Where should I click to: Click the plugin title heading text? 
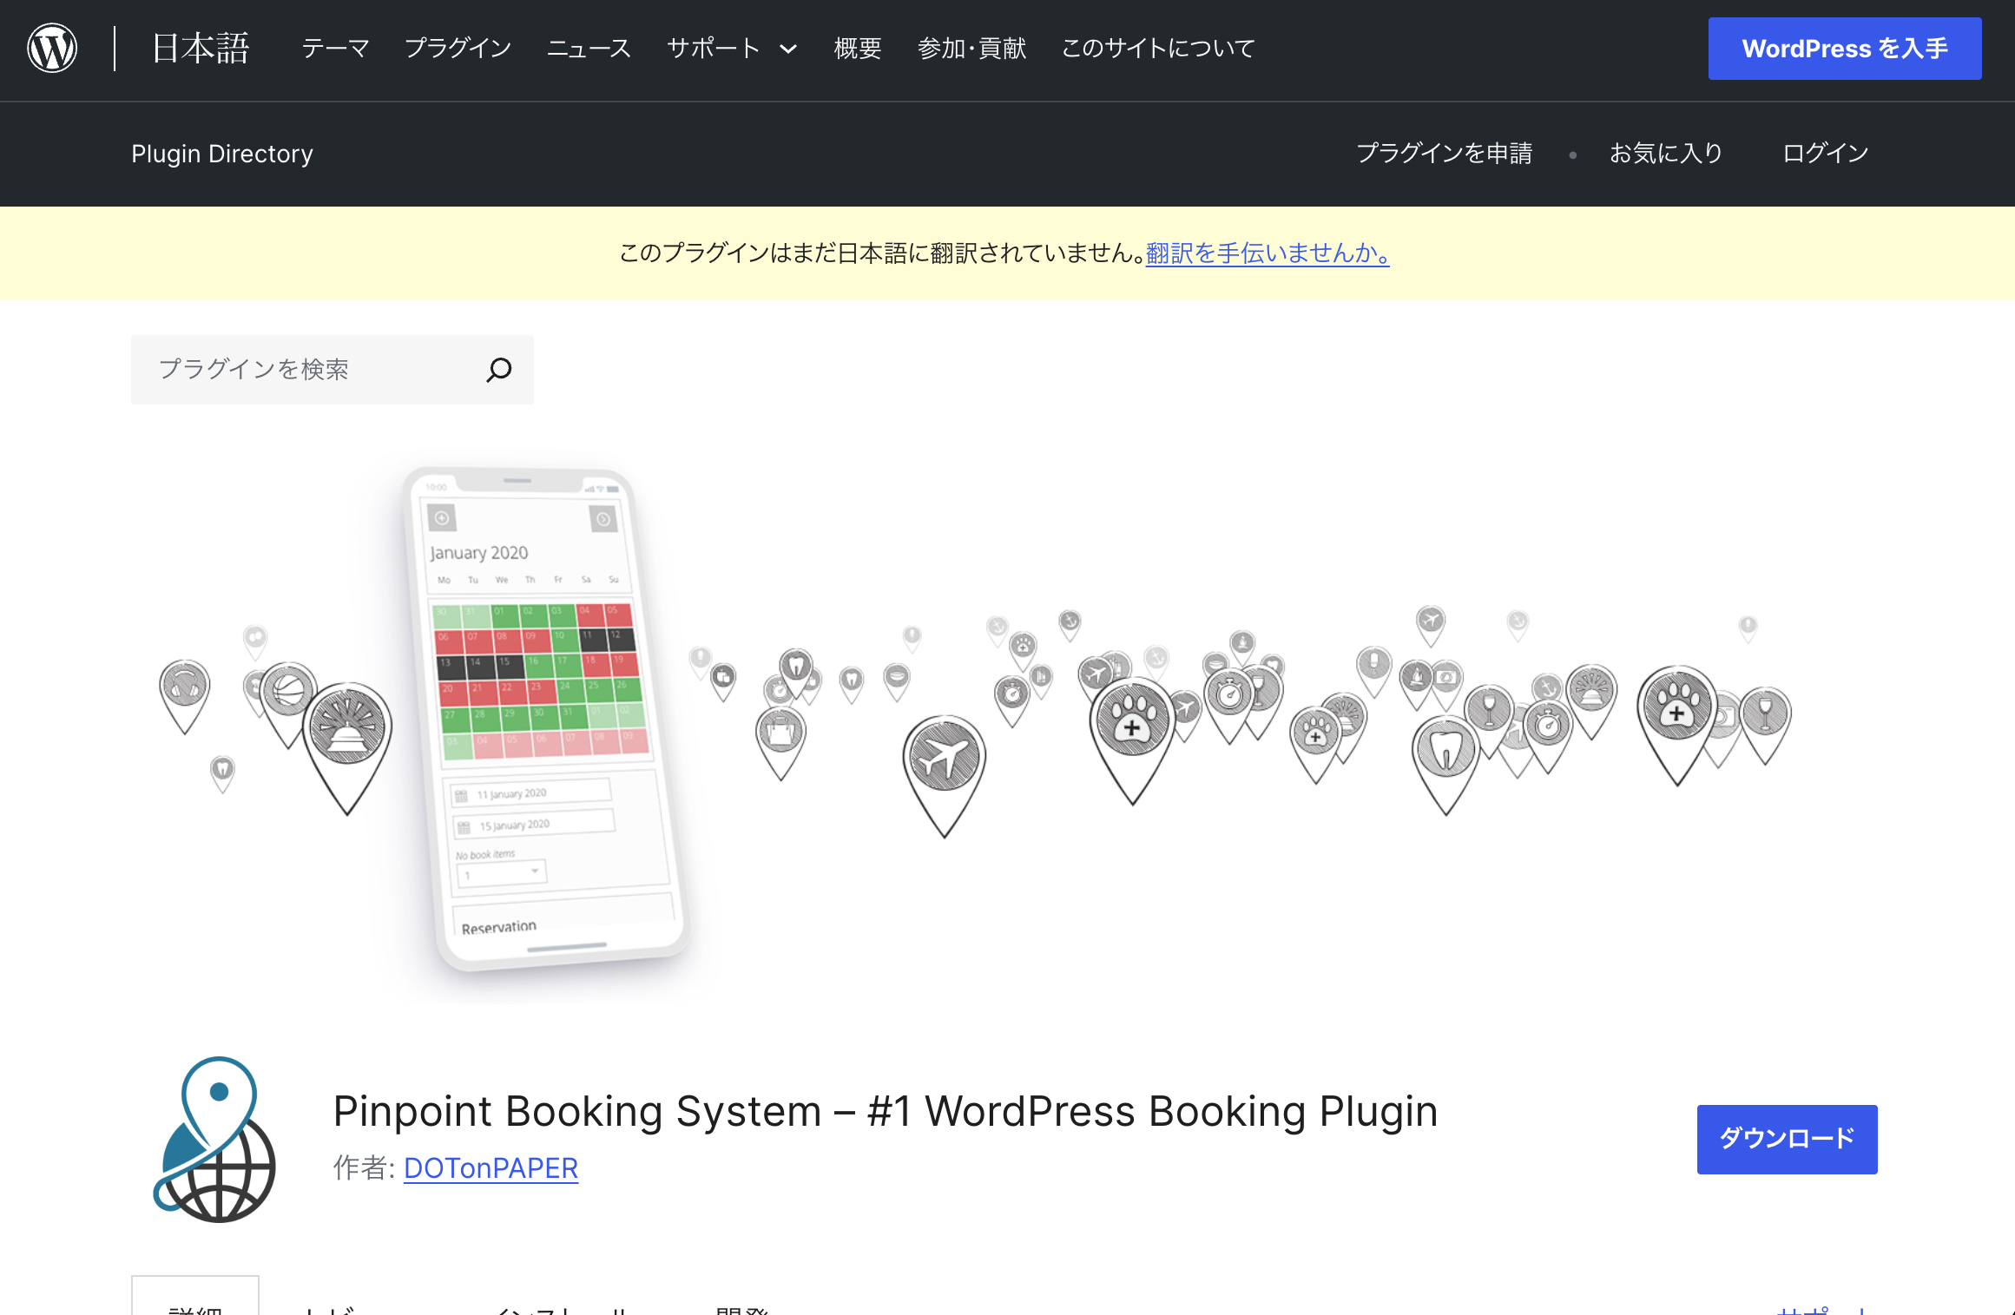coord(886,1111)
